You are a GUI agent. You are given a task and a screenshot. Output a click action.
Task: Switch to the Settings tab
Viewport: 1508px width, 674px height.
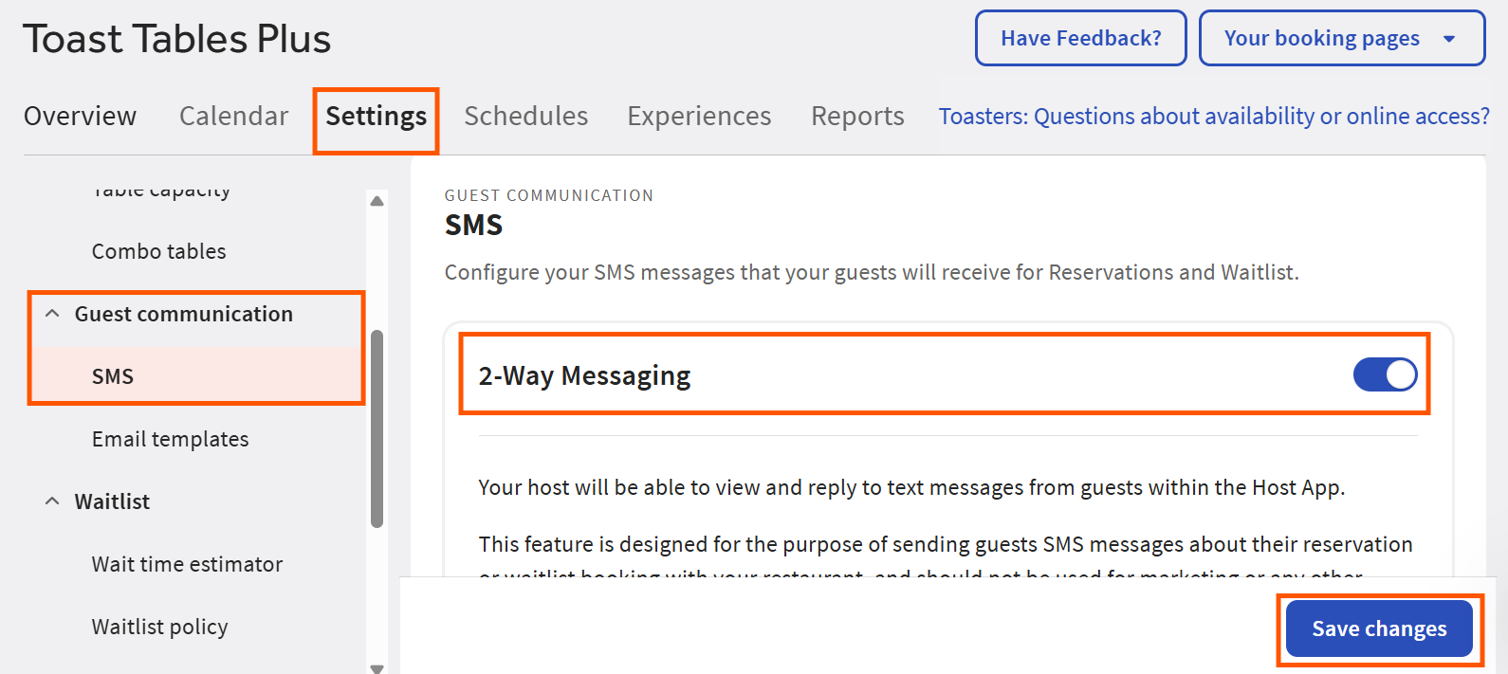376,116
